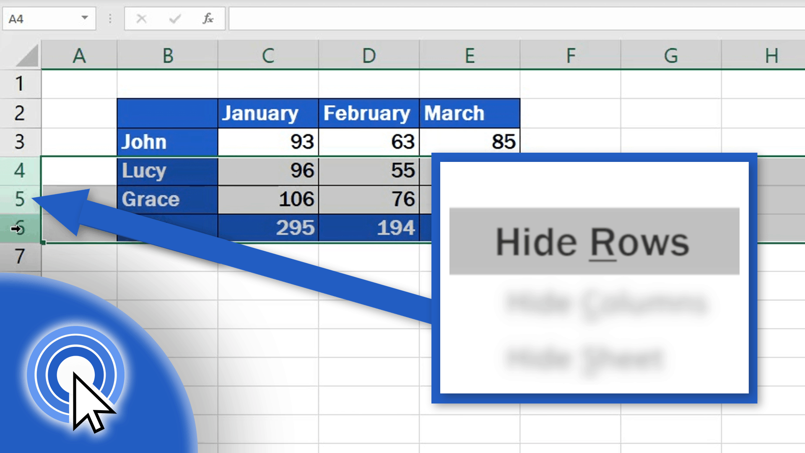
Task: Click the February header cell
Action: pos(368,112)
